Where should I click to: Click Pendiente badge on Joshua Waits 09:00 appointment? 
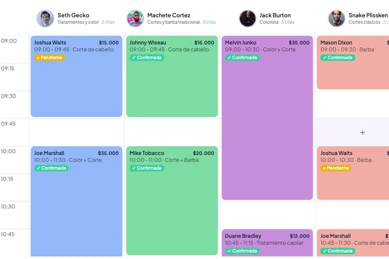pyautogui.click(x=49, y=58)
